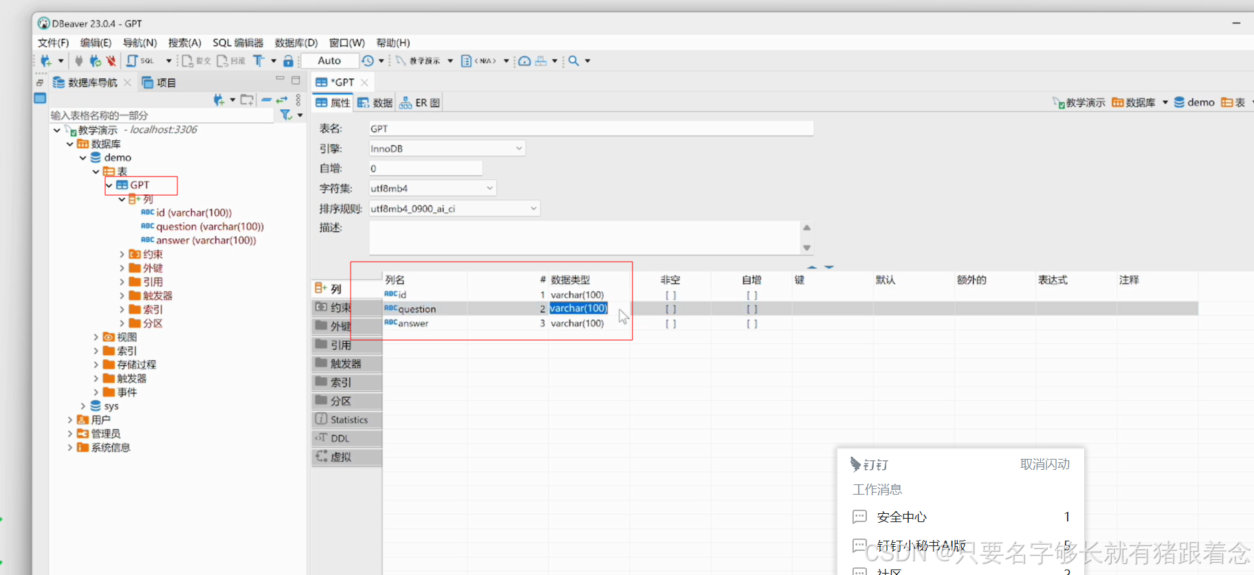The width and height of the screenshot is (1254, 575).
Task: Click the description box scroll down arrow
Action: (807, 248)
